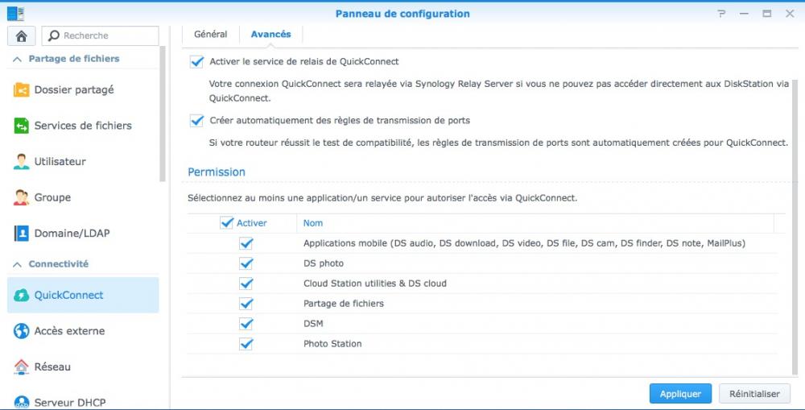Open Dossier partagé via its folder icon

pyautogui.click(x=21, y=90)
